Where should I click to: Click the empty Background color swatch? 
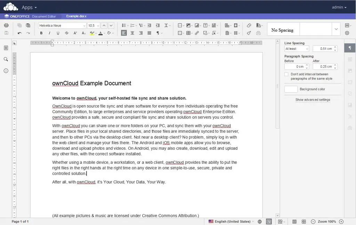[291, 89]
